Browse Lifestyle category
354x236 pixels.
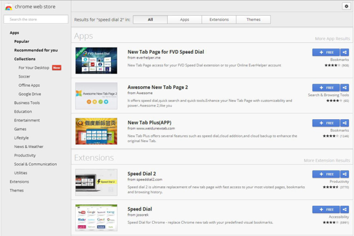pos(21,138)
